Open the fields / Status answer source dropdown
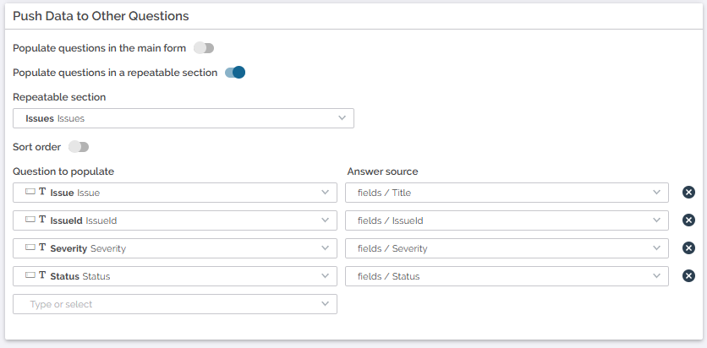 pos(507,276)
